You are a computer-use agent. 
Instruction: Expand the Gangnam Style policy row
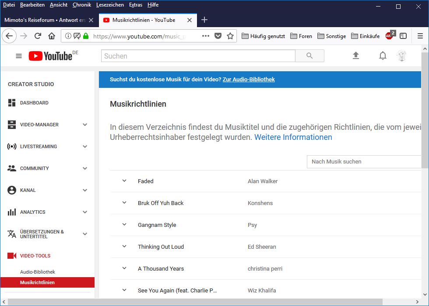(x=124, y=225)
